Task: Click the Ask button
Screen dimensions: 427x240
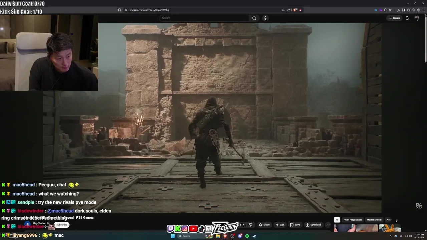Action: point(280,225)
